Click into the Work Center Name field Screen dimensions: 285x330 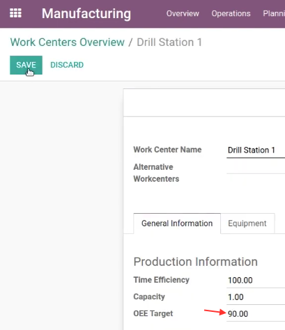[x=256, y=150]
